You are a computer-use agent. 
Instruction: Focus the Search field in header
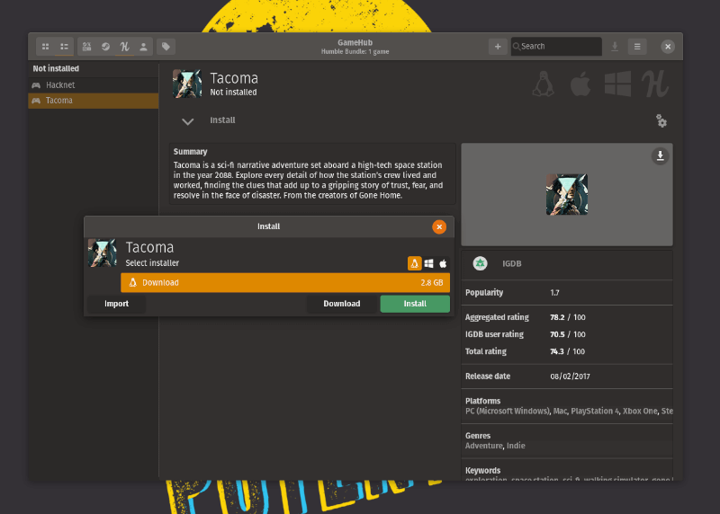(x=558, y=46)
